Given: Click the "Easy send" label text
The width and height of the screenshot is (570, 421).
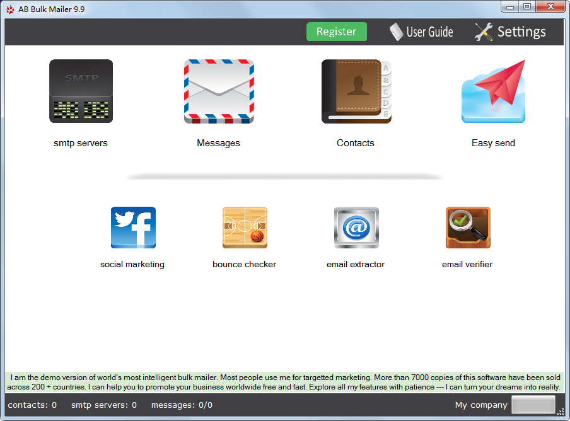Looking at the screenshot, I should pyautogui.click(x=493, y=143).
